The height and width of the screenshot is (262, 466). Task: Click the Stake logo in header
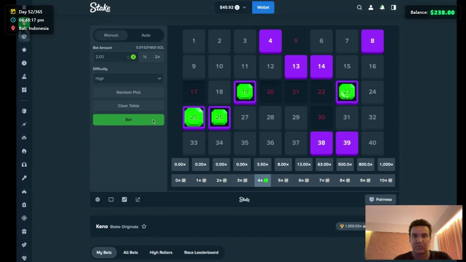pyautogui.click(x=100, y=7)
